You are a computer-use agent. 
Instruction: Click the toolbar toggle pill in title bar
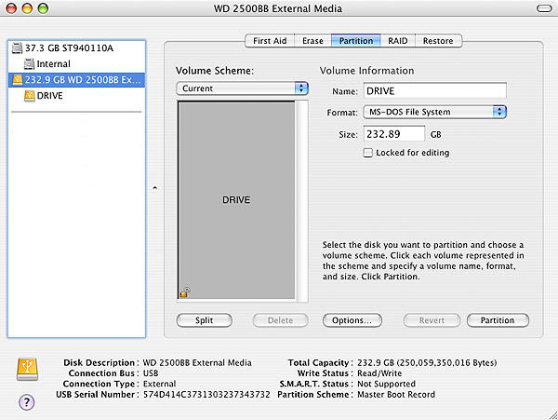(x=544, y=8)
